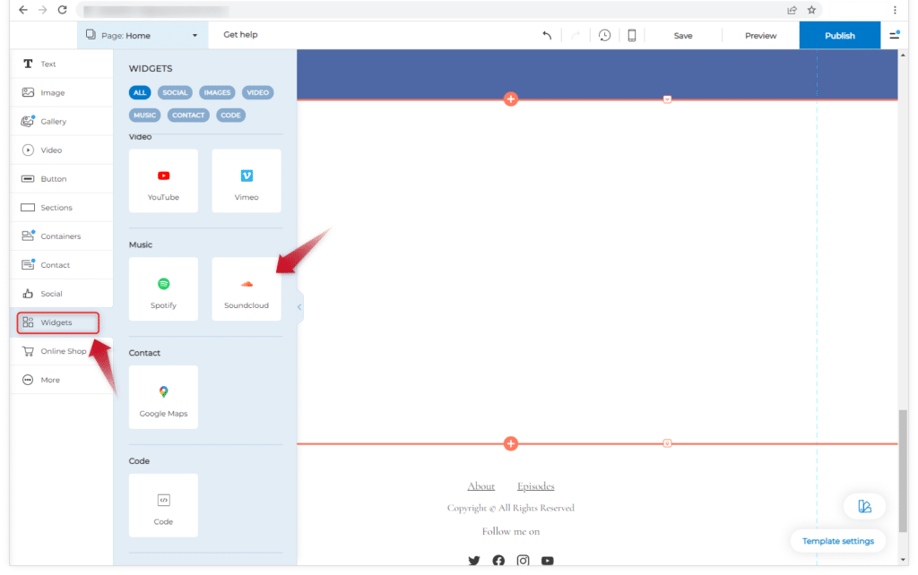The image size is (918, 575).
Task: Expand the More sidebar item
Action: (x=50, y=380)
